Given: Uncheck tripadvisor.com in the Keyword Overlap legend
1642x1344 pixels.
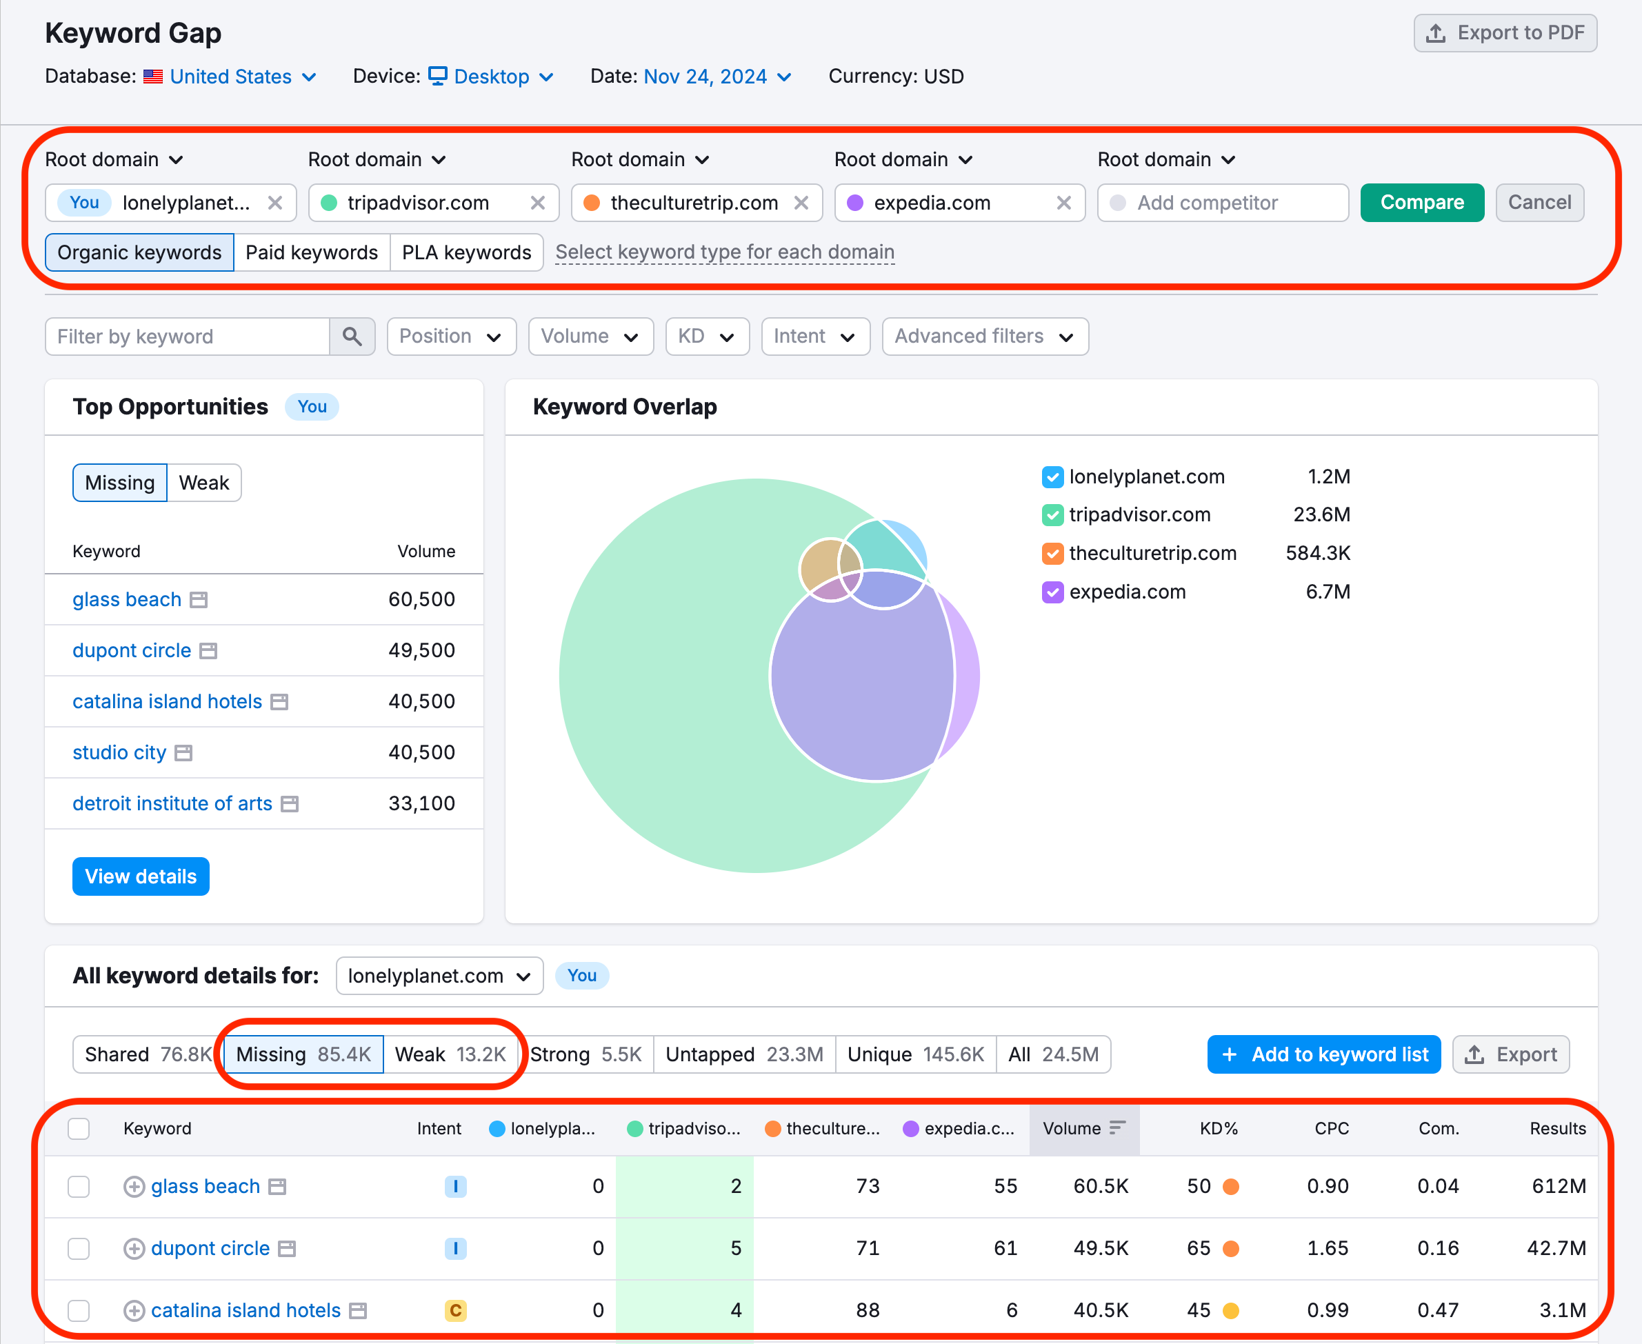Looking at the screenshot, I should (1052, 515).
